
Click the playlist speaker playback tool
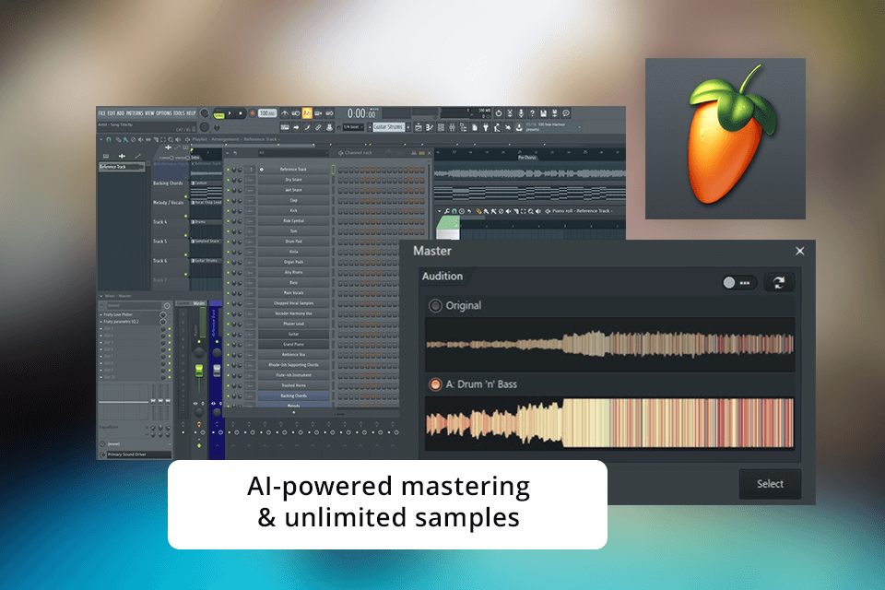pos(178,139)
